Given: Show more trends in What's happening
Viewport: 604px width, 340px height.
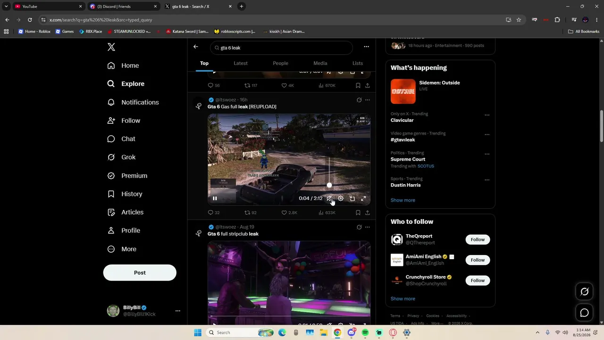Looking at the screenshot, I should coord(403,200).
